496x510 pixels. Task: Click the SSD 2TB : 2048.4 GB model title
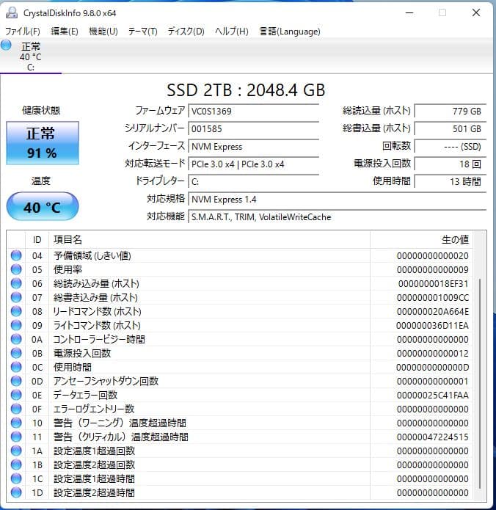246,90
